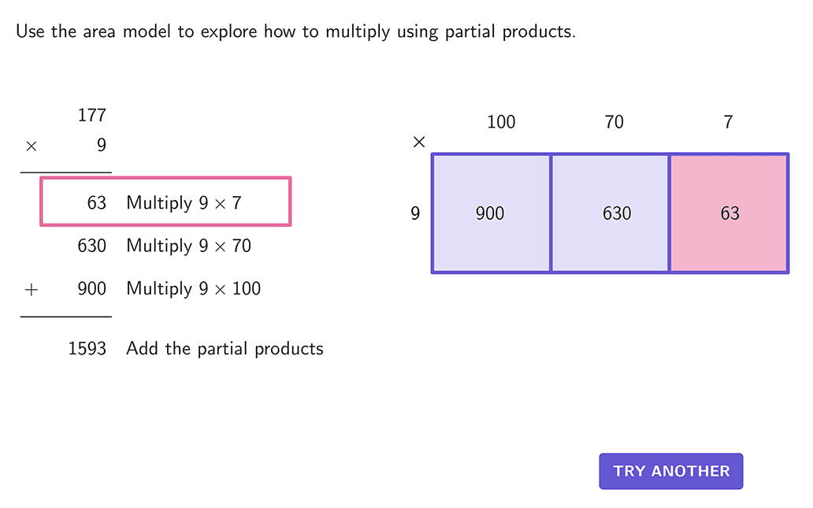The height and width of the screenshot is (508, 813).
Task: Click the partial product 900 in list
Action: (91, 288)
